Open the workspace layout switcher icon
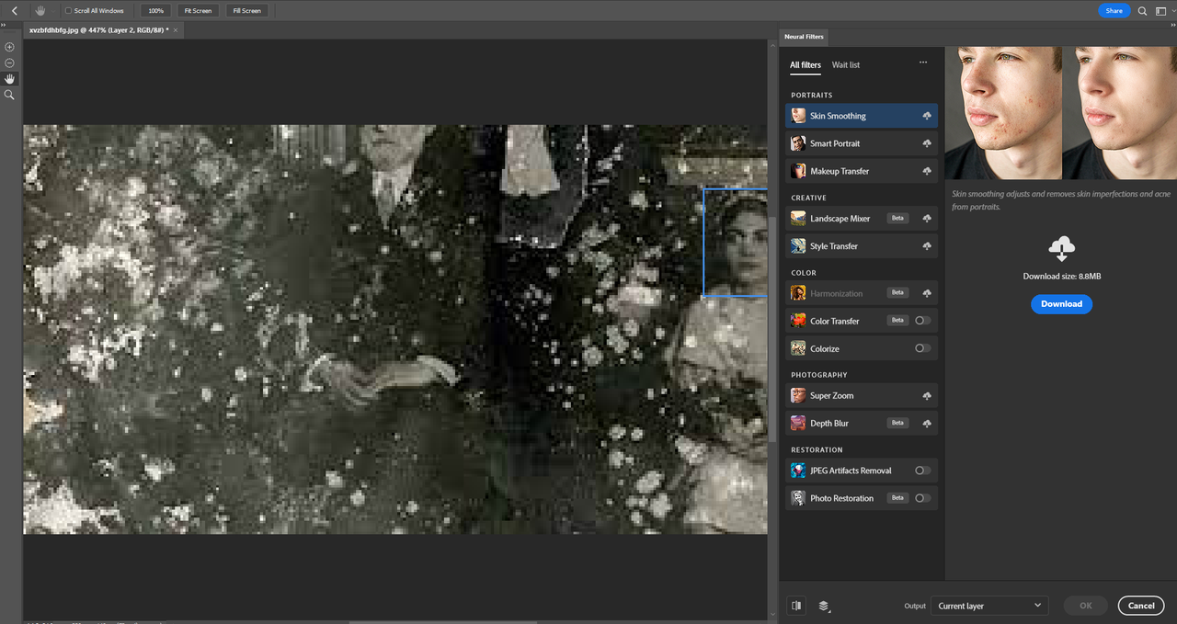Viewport: 1177px width, 624px height. (1160, 11)
